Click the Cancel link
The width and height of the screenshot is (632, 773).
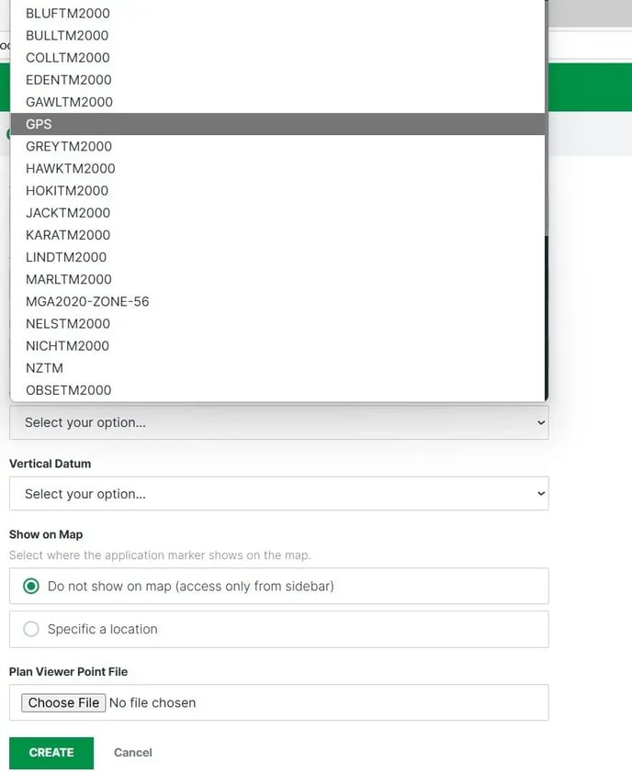[x=133, y=752]
